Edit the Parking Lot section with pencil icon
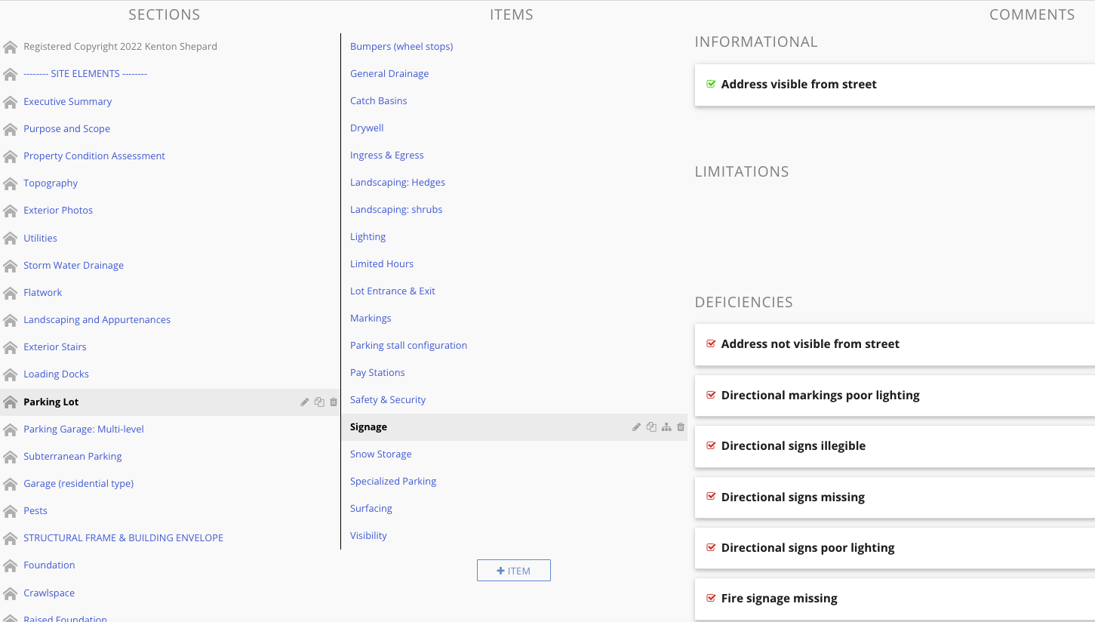Viewport: 1095px width, 622px height. 305,402
